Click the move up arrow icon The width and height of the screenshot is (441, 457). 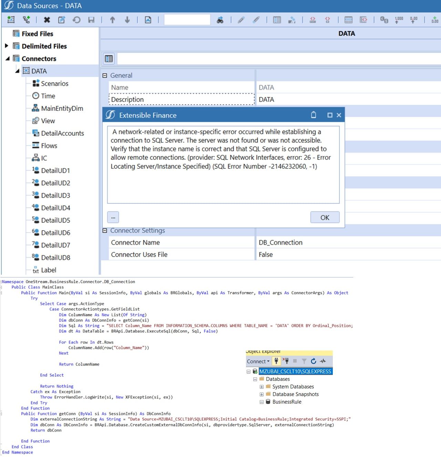(112, 20)
